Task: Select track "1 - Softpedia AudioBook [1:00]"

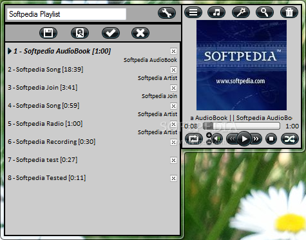Action: pyautogui.click(x=62, y=51)
